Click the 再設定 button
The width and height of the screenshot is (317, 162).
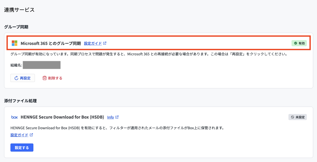23,78
